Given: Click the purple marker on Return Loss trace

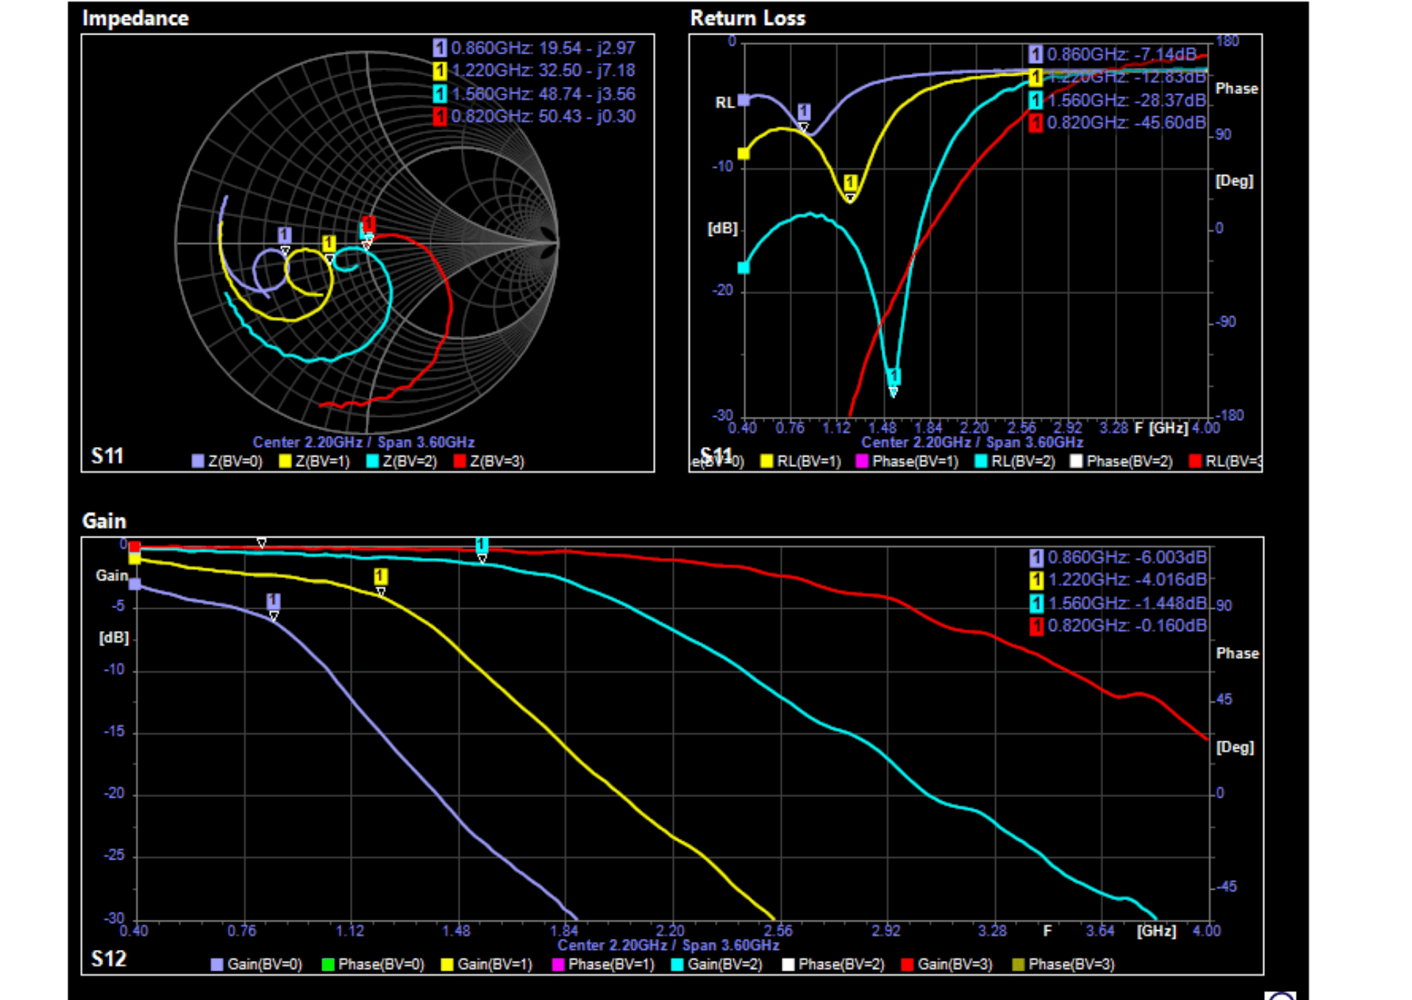Looking at the screenshot, I should coord(804,112).
